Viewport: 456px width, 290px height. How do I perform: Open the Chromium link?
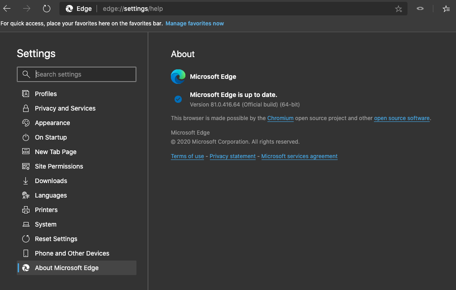(x=280, y=118)
